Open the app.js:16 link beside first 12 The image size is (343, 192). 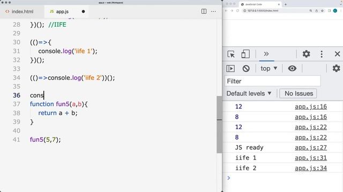[x=311, y=107]
